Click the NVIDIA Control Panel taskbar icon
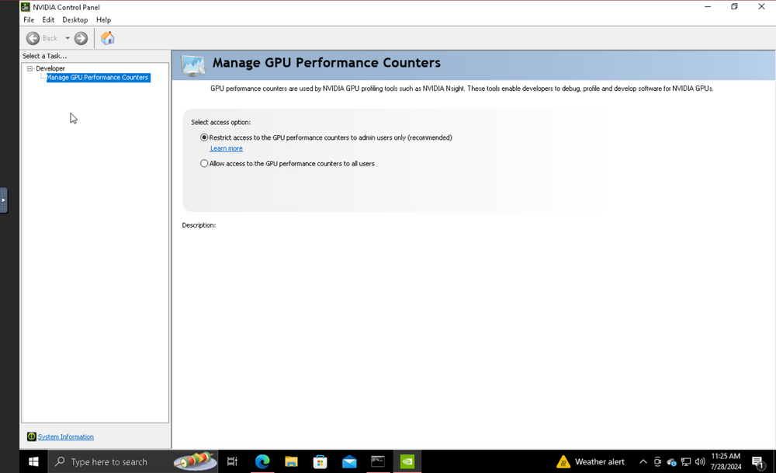 tap(407, 461)
